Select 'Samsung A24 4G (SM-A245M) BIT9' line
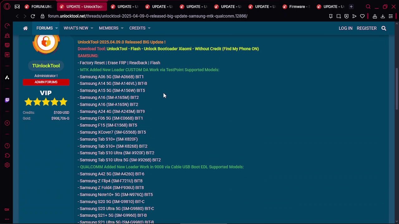399x224 pixels. tap(111, 111)
